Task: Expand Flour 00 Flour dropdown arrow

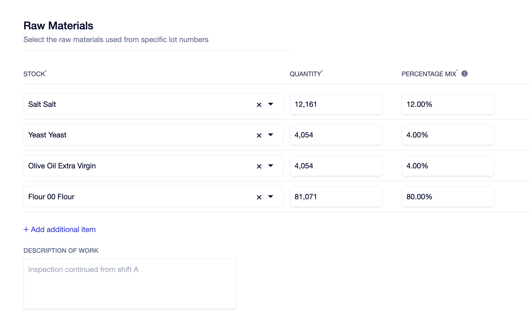Action: (x=271, y=197)
